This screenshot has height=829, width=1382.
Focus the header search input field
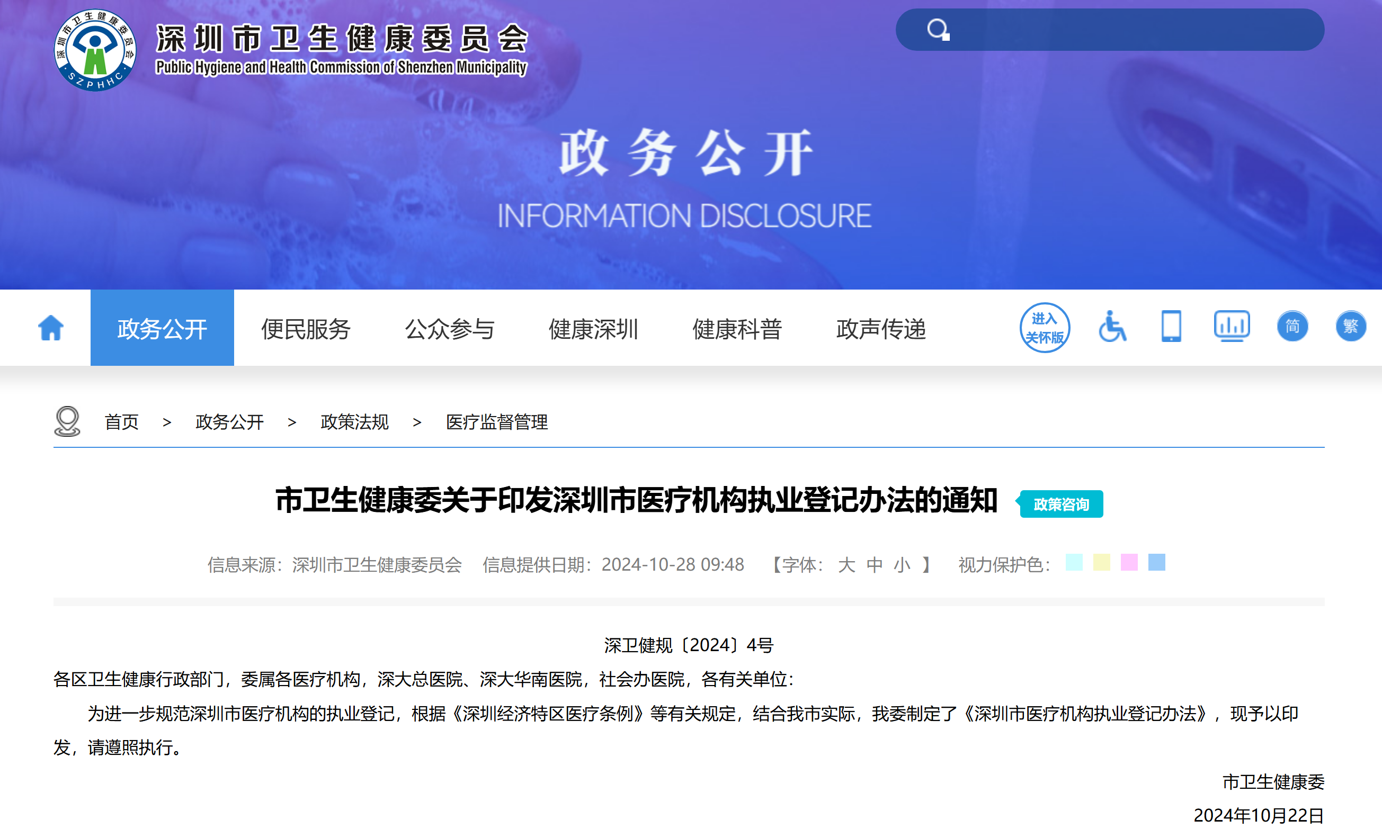pyautogui.click(x=1110, y=30)
